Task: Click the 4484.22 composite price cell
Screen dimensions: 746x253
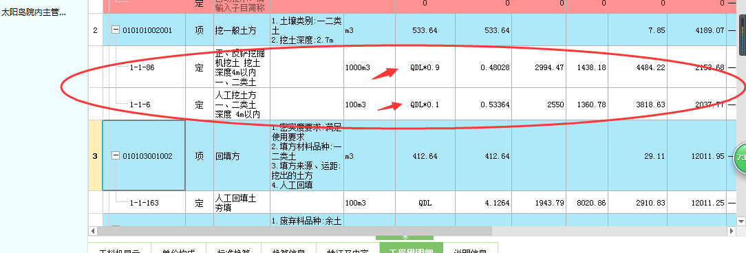Action: (x=637, y=67)
